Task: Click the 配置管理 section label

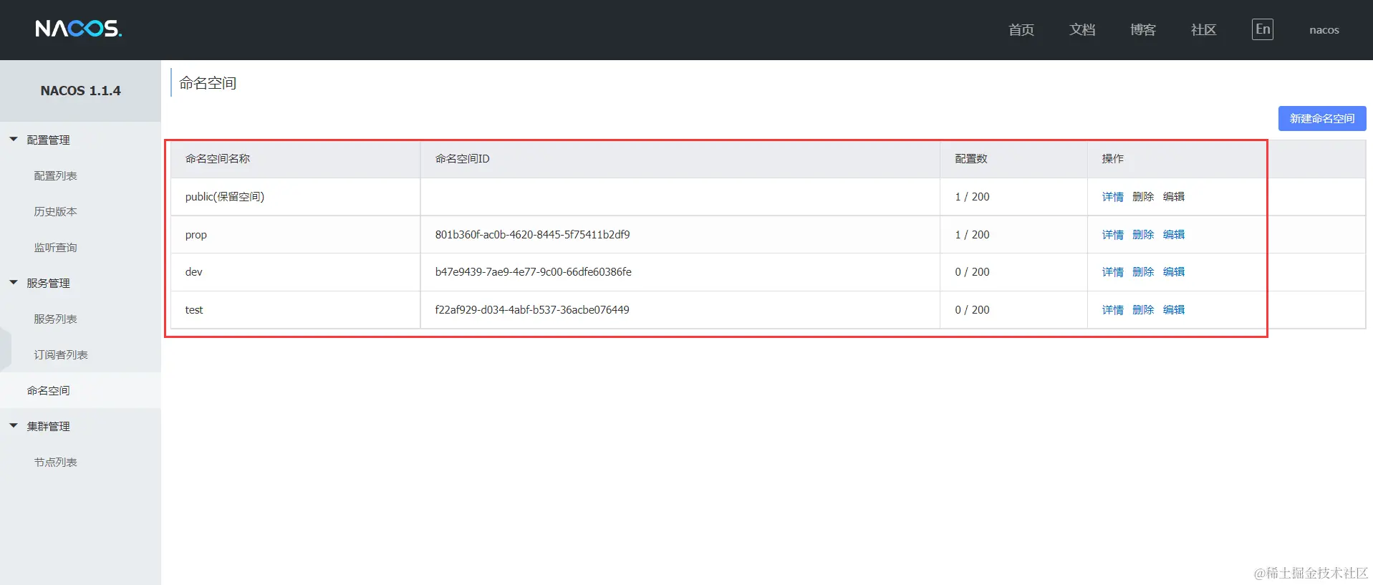Action: tap(48, 140)
